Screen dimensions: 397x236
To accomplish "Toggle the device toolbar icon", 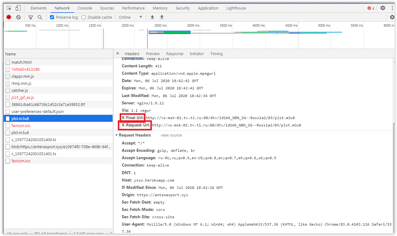I will (x=18, y=8).
